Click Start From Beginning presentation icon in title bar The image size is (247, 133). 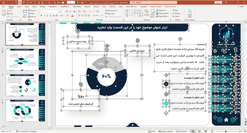point(16,3)
